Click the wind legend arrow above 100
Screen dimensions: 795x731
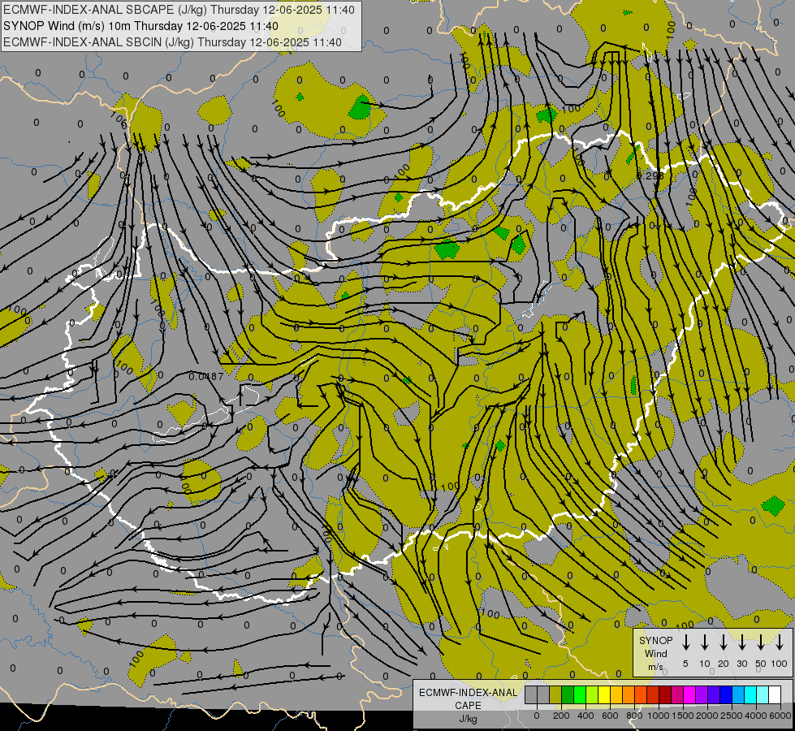(780, 642)
